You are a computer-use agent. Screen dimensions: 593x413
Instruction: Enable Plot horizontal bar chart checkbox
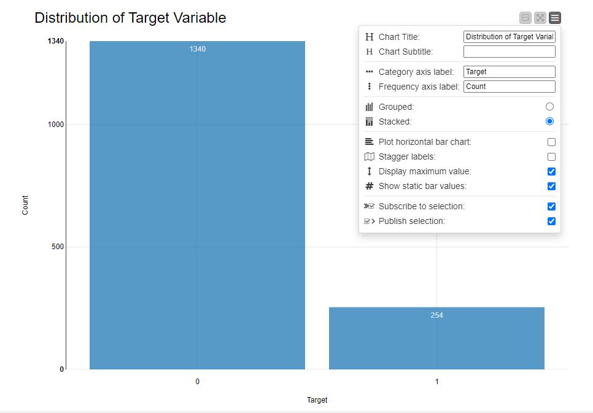(551, 142)
